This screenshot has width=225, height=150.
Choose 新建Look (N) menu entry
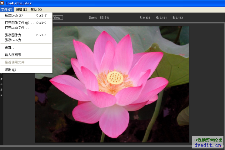26,15
